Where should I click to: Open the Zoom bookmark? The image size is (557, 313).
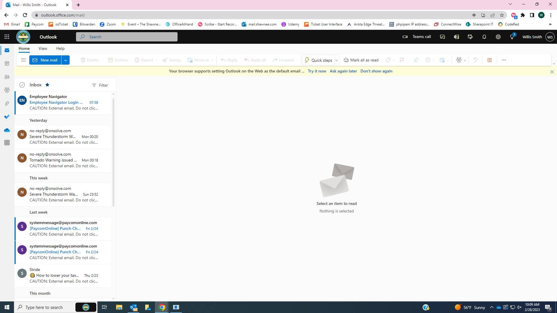click(108, 24)
